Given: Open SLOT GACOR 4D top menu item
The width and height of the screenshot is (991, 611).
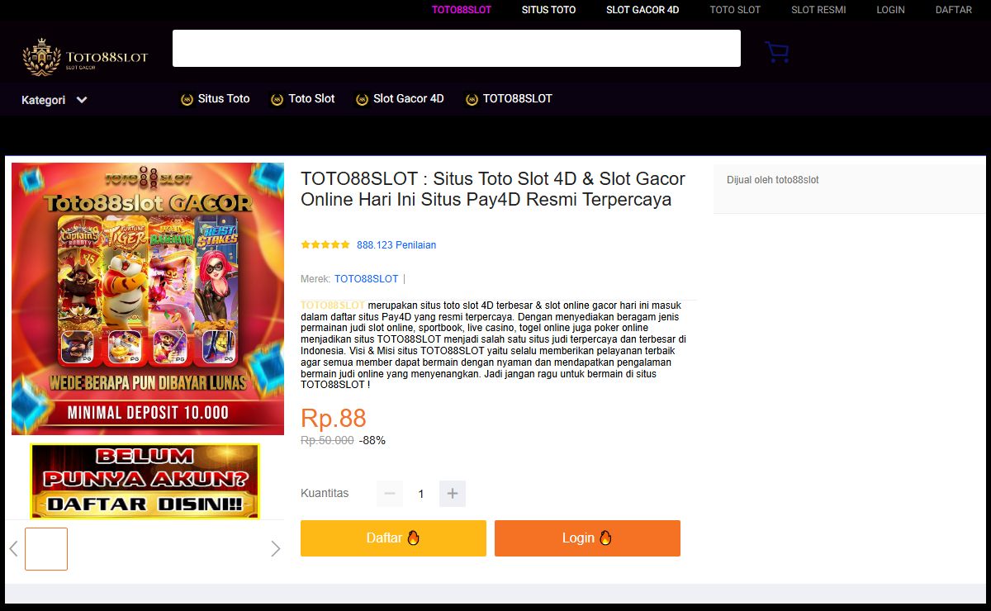Looking at the screenshot, I should click(x=642, y=10).
